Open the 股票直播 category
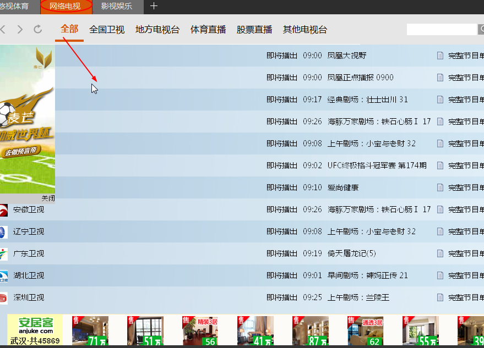Screen dimensions: 484x348 point(254,30)
